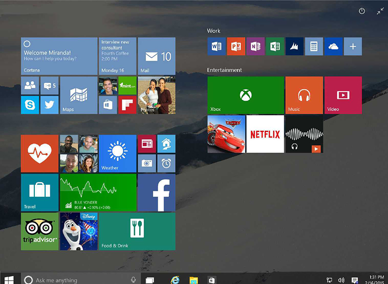The width and height of the screenshot is (388, 284).
Task: Open network status in system tray
Action: (x=329, y=280)
